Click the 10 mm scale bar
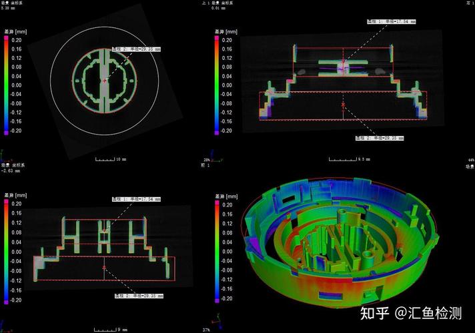This screenshot has height=333, width=475. point(111,159)
